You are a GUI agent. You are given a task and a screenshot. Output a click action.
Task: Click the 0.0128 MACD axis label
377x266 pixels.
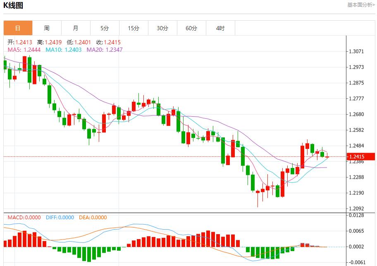coord(356,215)
